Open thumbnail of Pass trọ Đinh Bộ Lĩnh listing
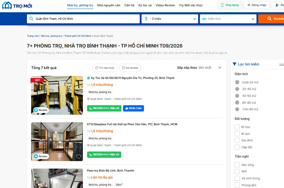The image size is (284, 188). (x=57, y=178)
